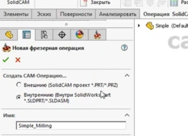Open the DisplayManager color ball tab

click(80, 34)
